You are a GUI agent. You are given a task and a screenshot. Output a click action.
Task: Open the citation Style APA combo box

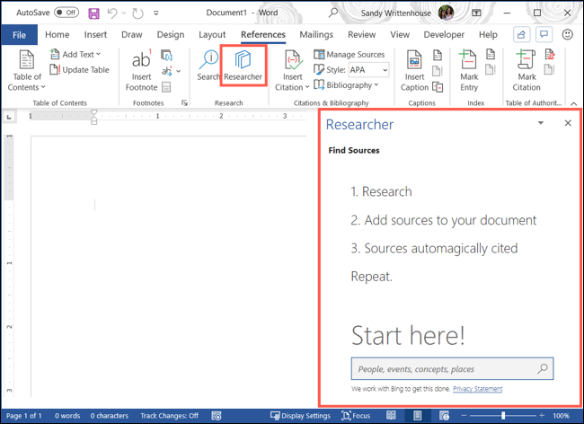pyautogui.click(x=368, y=70)
